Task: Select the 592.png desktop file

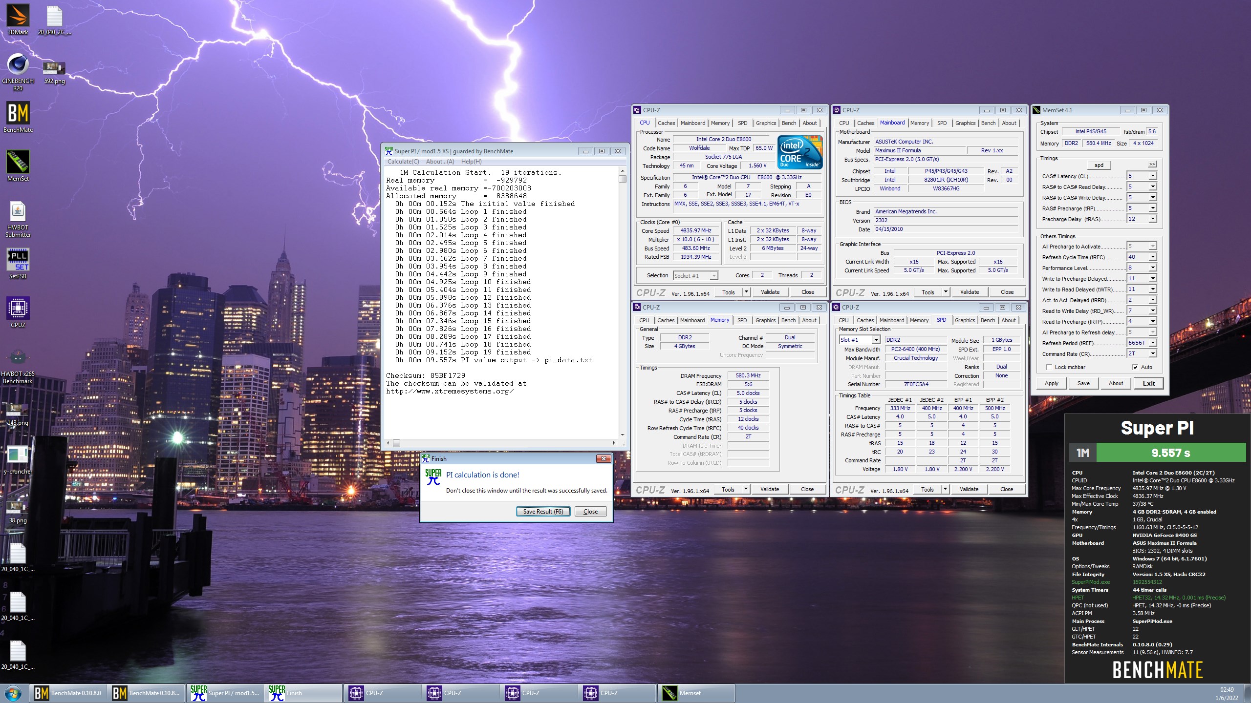Action: (54, 72)
